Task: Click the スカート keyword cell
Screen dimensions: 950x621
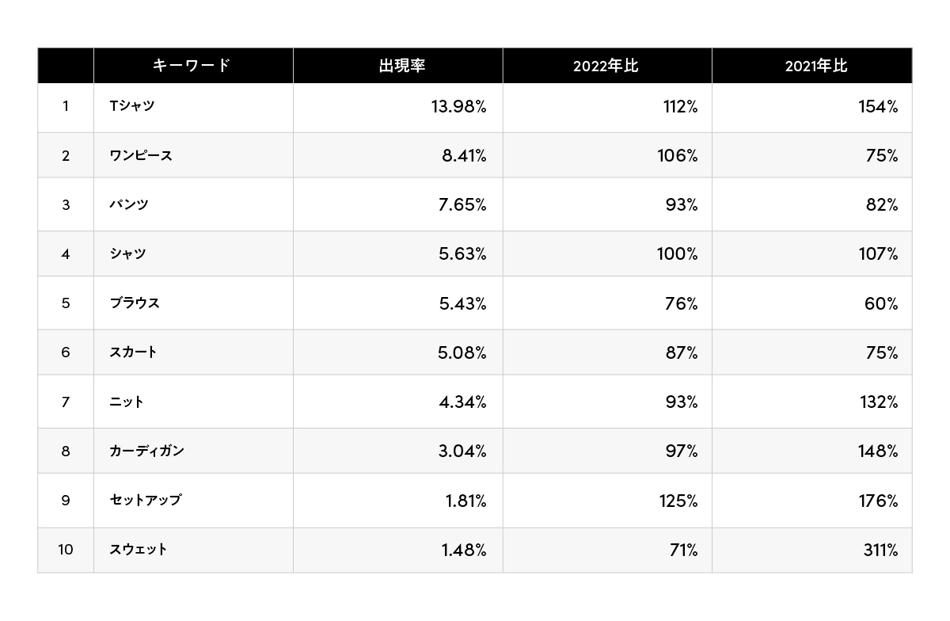Action: pyautogui.click(x=134, y=352)
